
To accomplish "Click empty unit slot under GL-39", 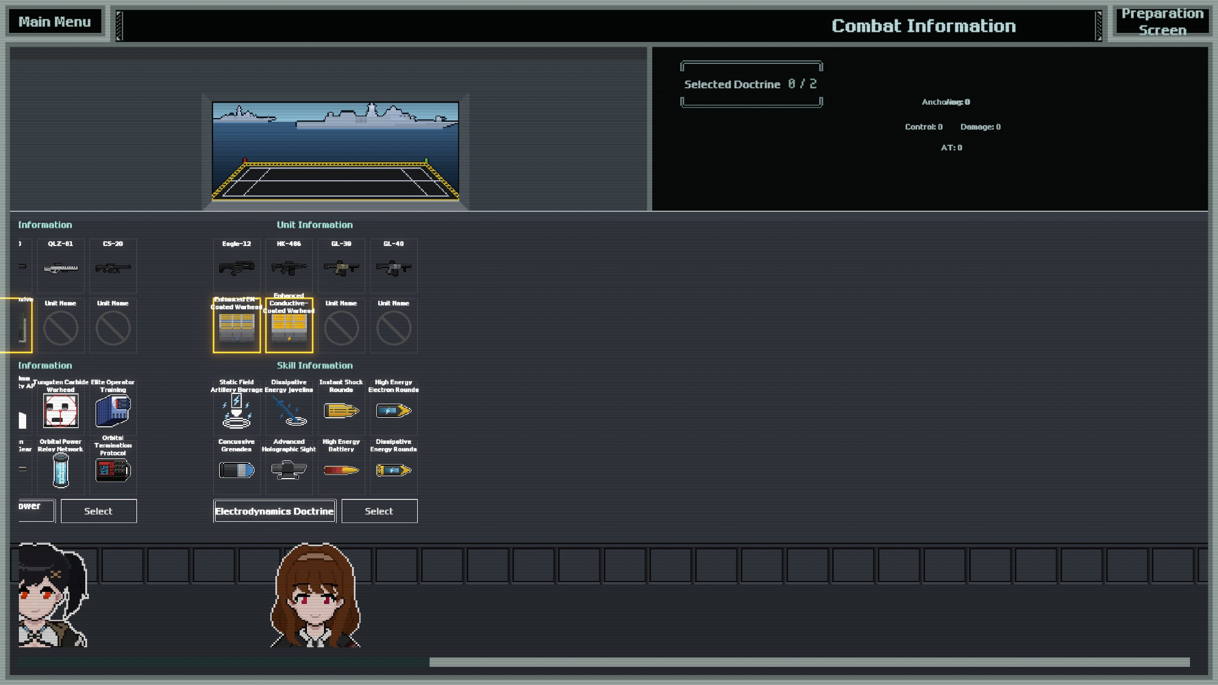I will pyautogui.click(x=341, y=328).
